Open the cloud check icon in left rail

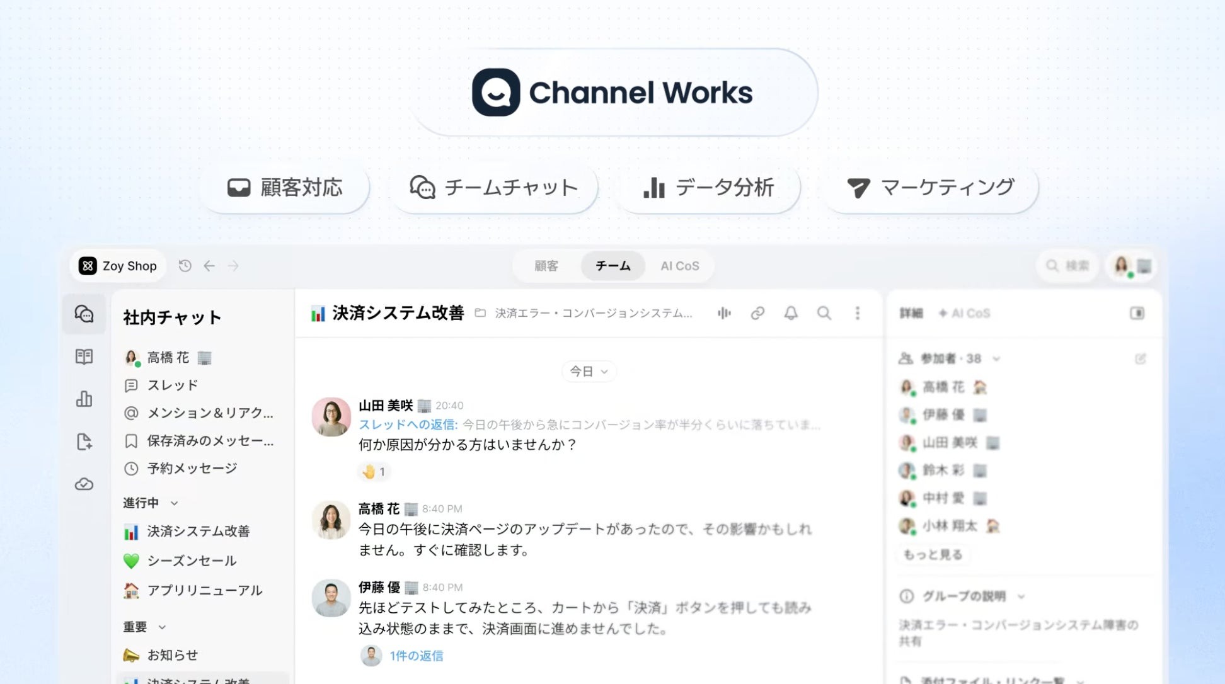click(x=84, y=484)
